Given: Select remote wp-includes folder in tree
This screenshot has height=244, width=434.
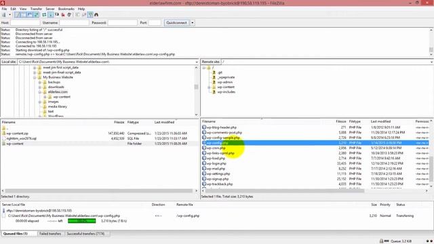Looking at the screenshot, I should [x=226, y=92].
